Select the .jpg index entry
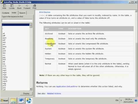Screen dimensions: 138x104 [4, 57]
